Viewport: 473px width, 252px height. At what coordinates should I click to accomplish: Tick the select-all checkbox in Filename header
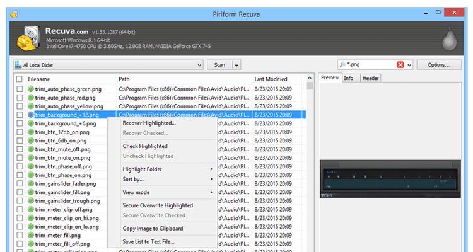[20, 79]
